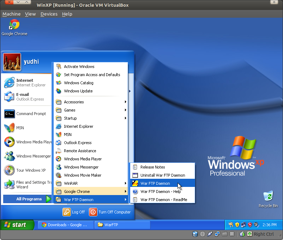Expand the Games submenu

pos(91,110)
